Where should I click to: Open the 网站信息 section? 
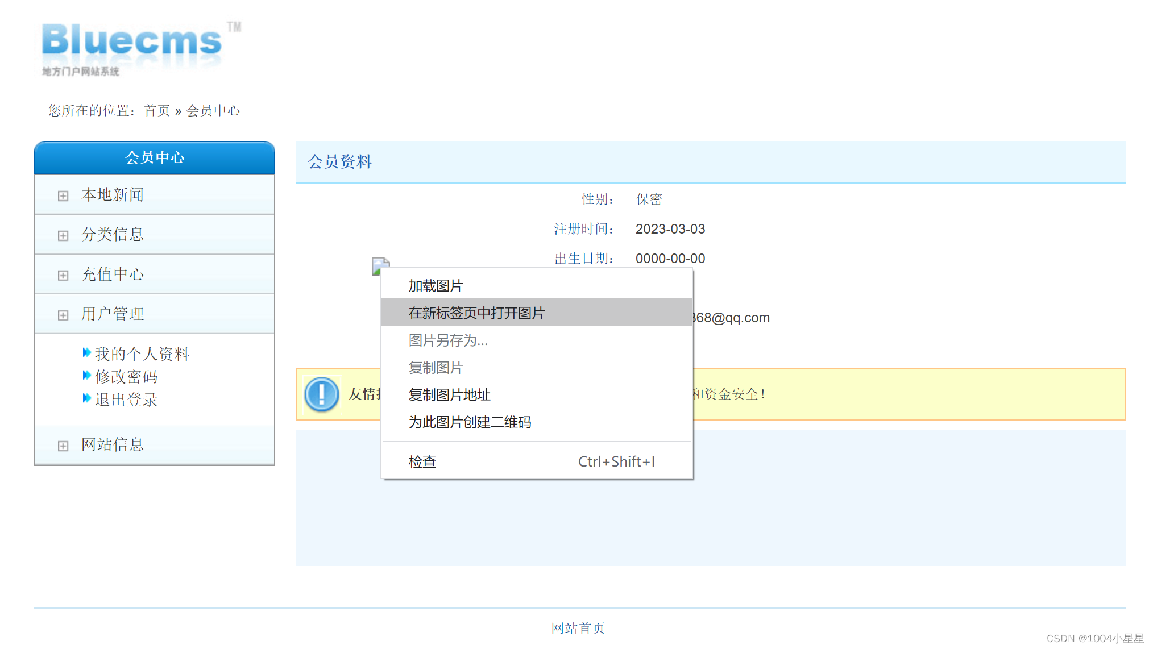(x=113, y=445)
